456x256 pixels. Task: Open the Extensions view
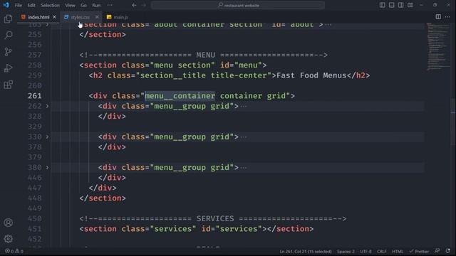coord(8,85)
